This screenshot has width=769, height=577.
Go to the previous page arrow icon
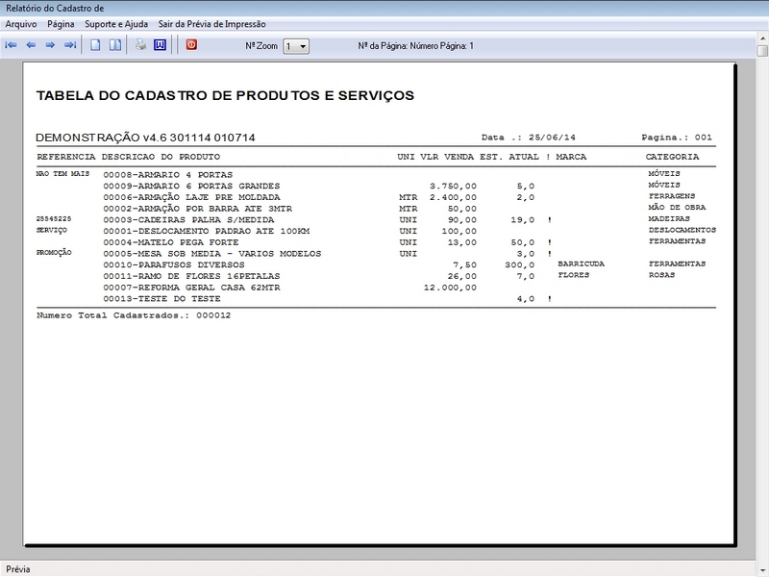click(x=31, y=42)
